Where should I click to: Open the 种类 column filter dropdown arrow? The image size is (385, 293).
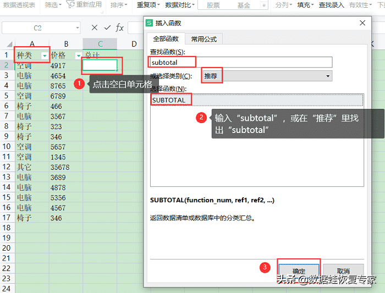pyautogui.click(x=45, y=56)
